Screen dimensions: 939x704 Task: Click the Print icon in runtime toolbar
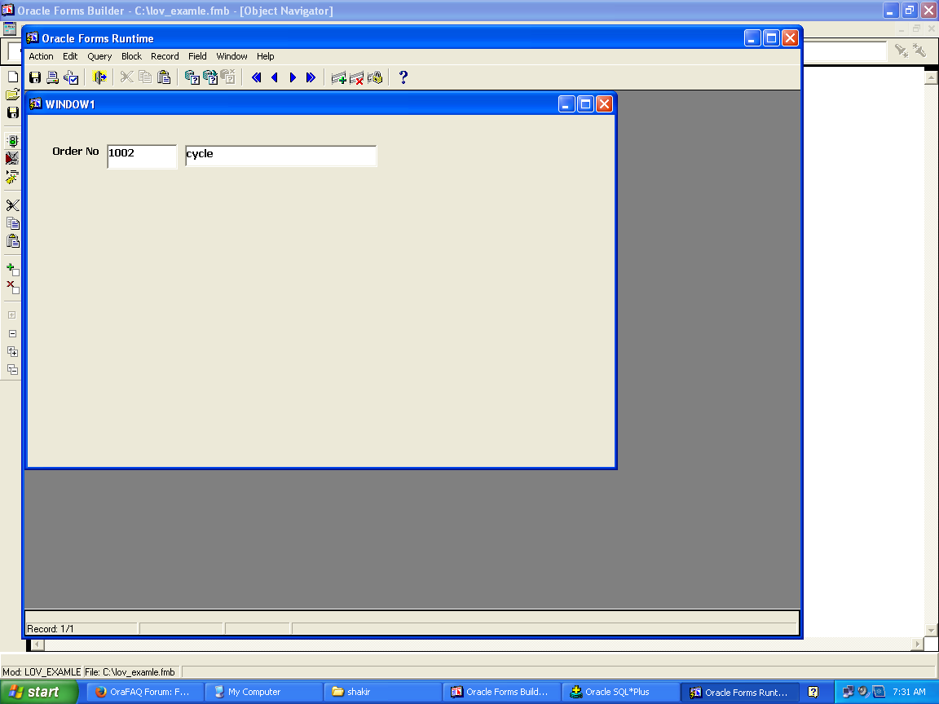coord(52,77)
